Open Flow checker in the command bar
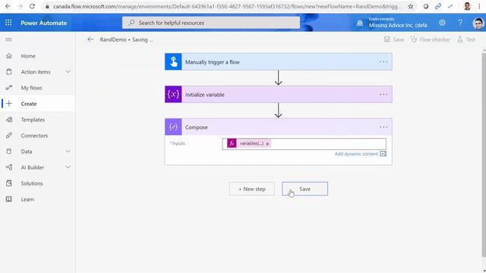 431,39
